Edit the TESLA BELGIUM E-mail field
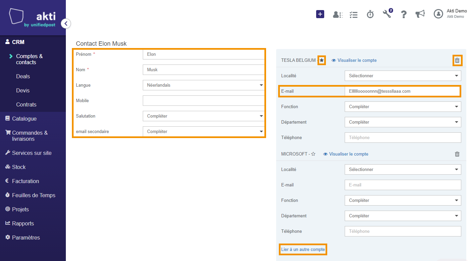Image resolution: width=469 pixels, height=261 pixels. (x=403, y=91)
